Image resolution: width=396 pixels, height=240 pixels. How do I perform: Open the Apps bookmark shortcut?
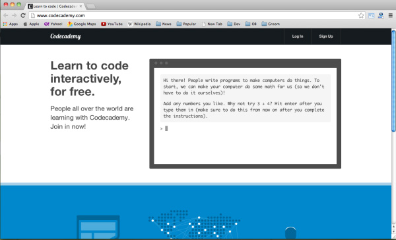pyautogui.click(x=11, y=24)
